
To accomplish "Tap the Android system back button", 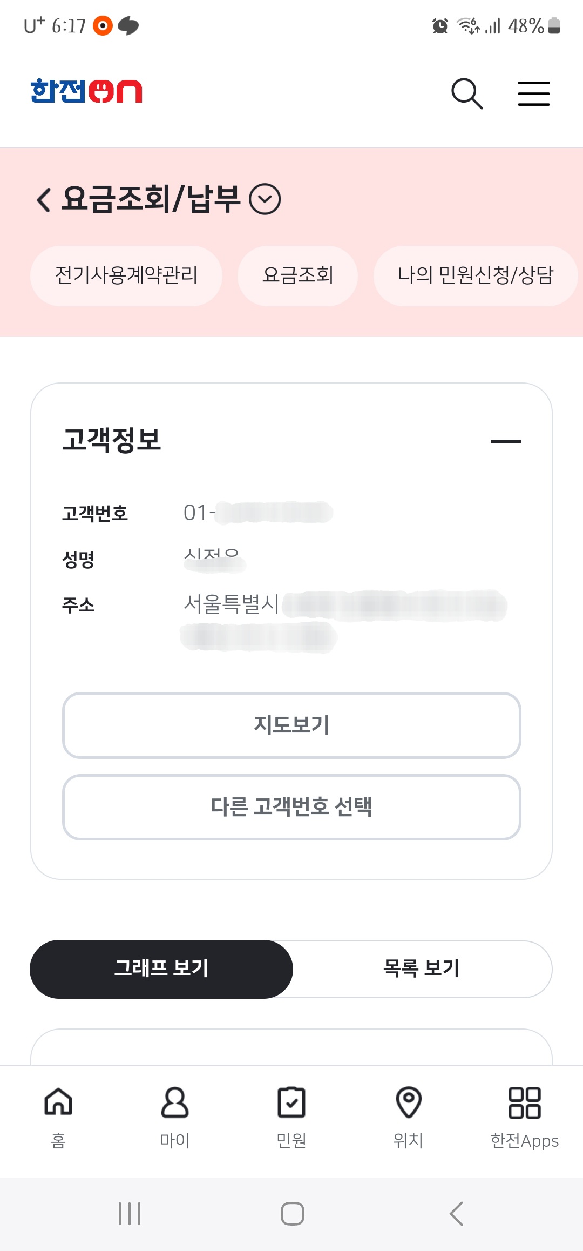I will [456, 1214].
